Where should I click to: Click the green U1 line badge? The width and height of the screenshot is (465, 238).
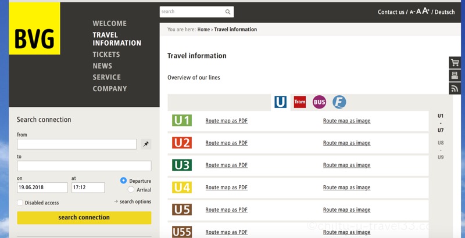182,121
